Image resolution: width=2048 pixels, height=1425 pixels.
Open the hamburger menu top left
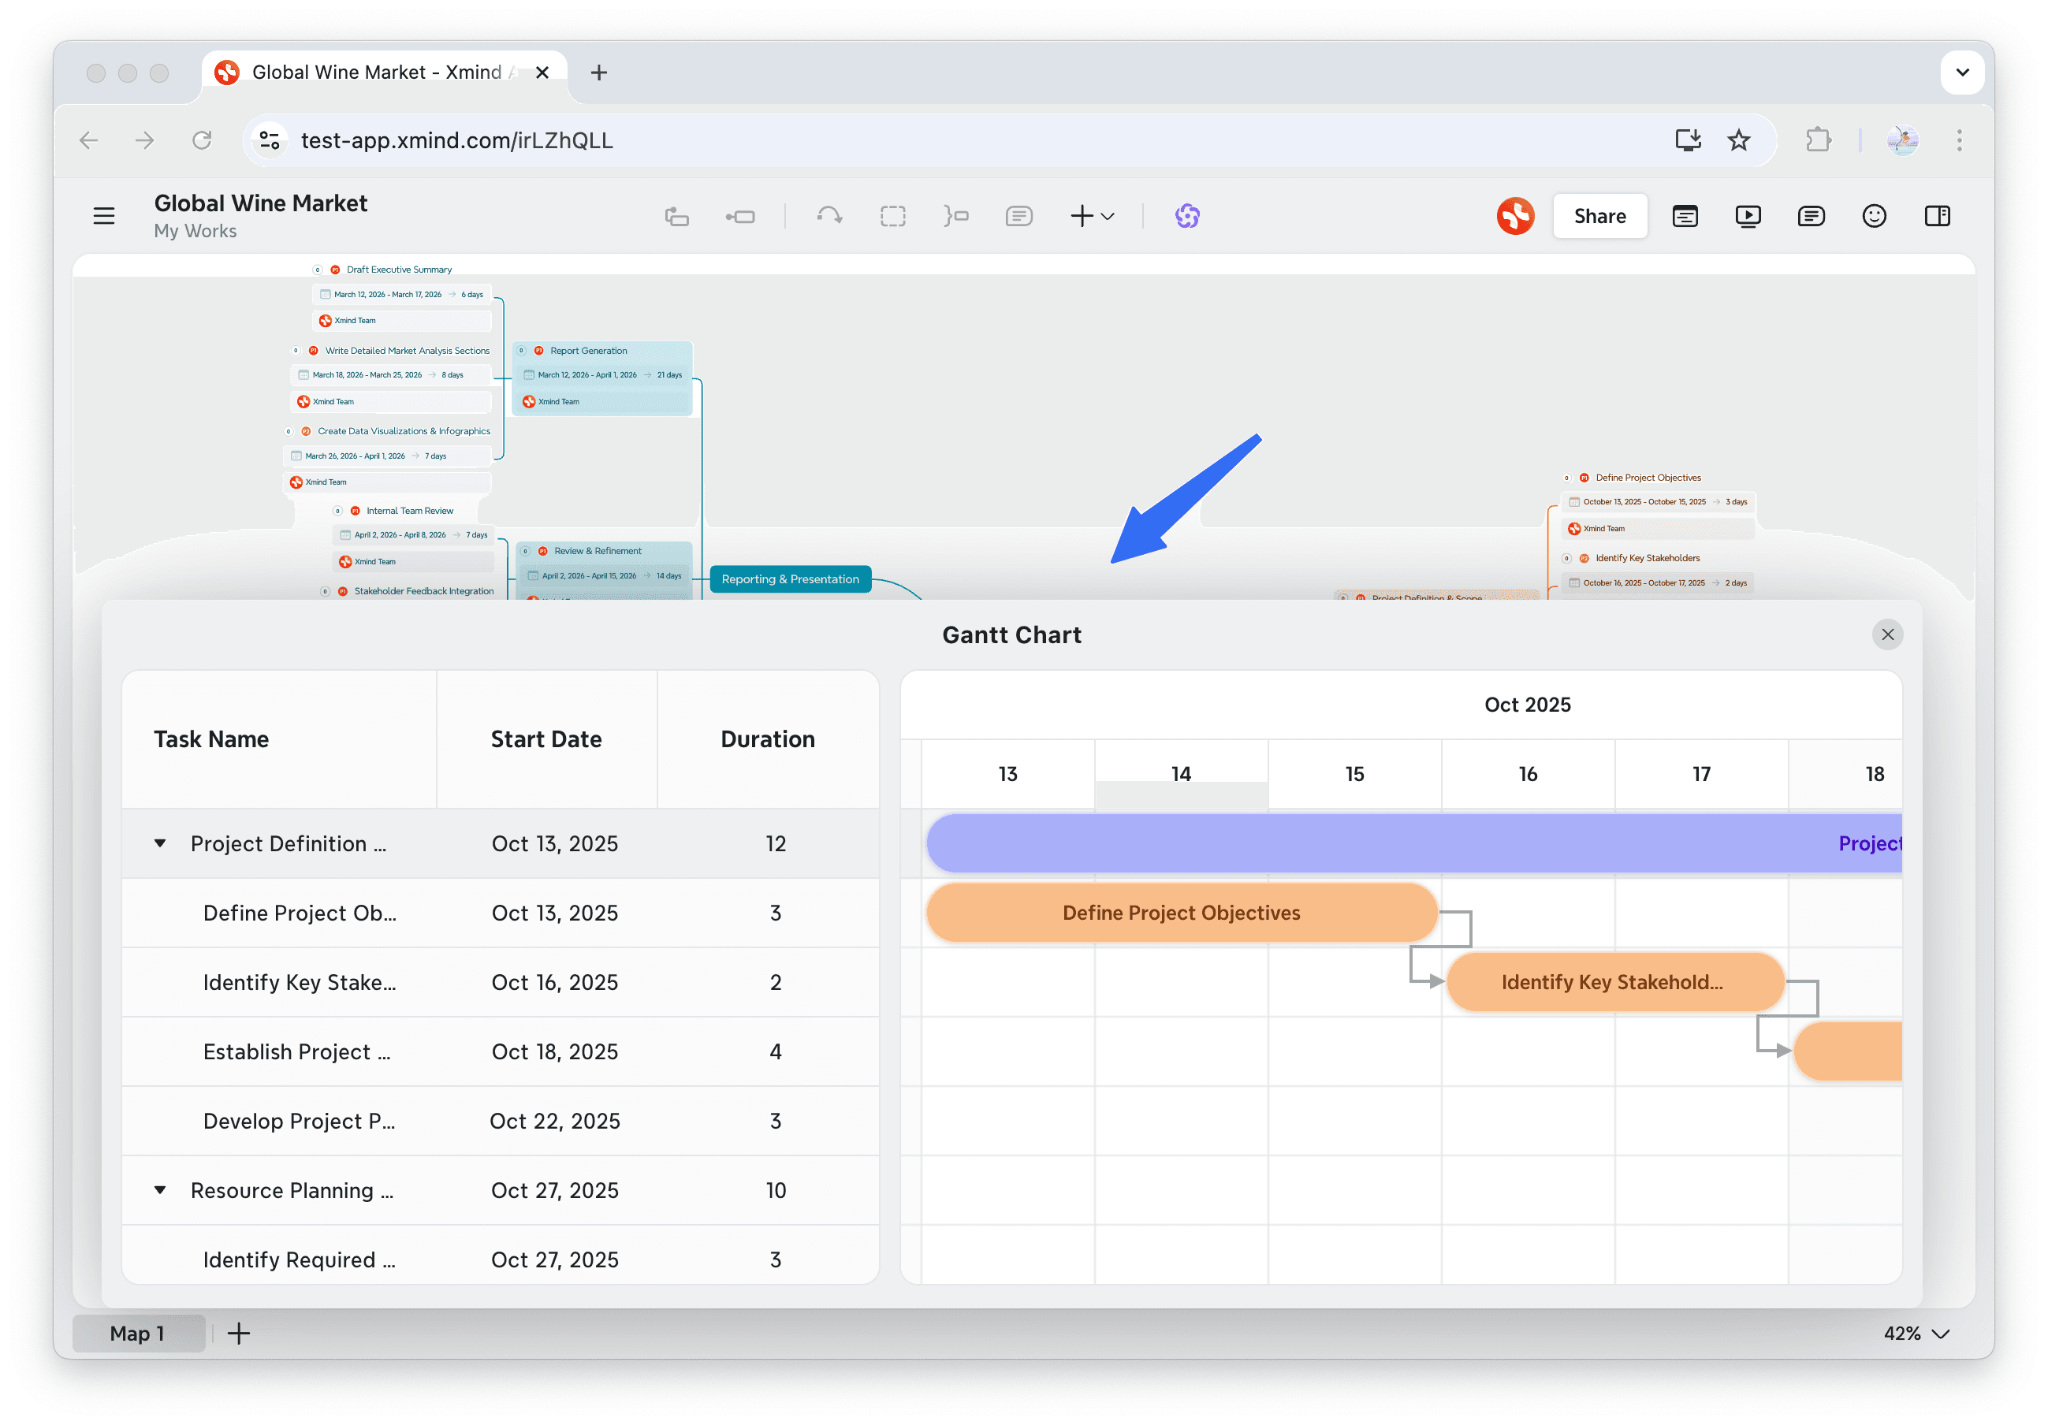point(103,216)
